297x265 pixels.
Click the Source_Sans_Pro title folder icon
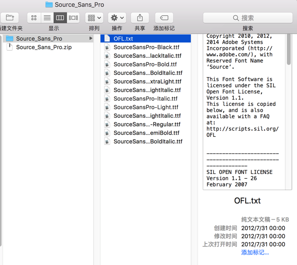[x=49, y=5]
